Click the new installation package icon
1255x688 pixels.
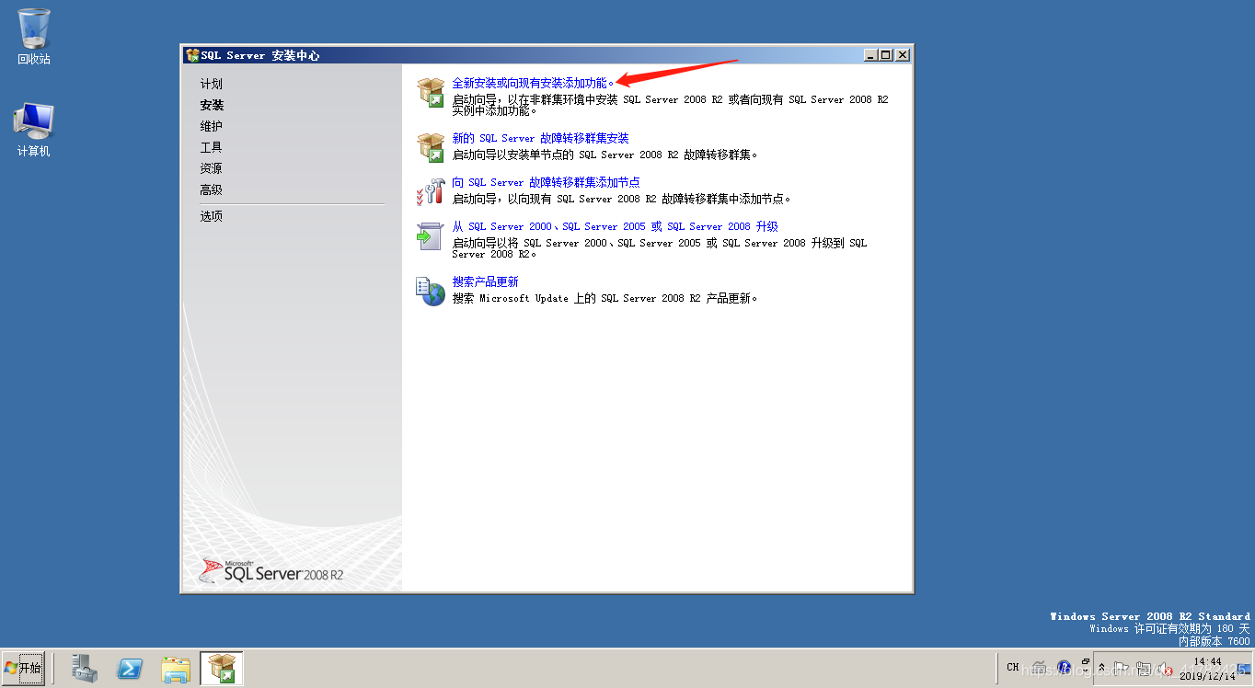click(430, 92)
